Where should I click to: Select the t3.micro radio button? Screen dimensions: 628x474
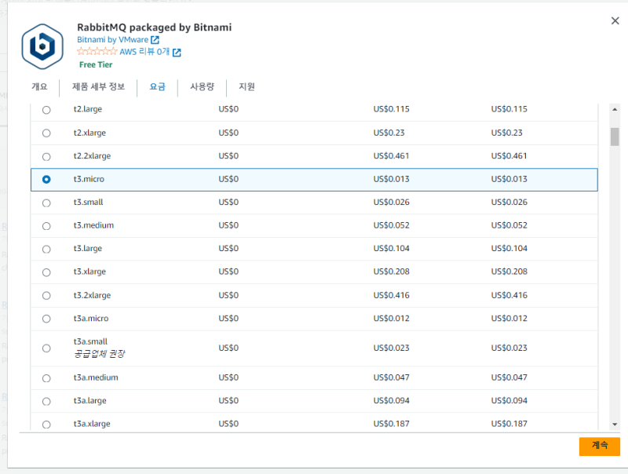tap(46, 180)
